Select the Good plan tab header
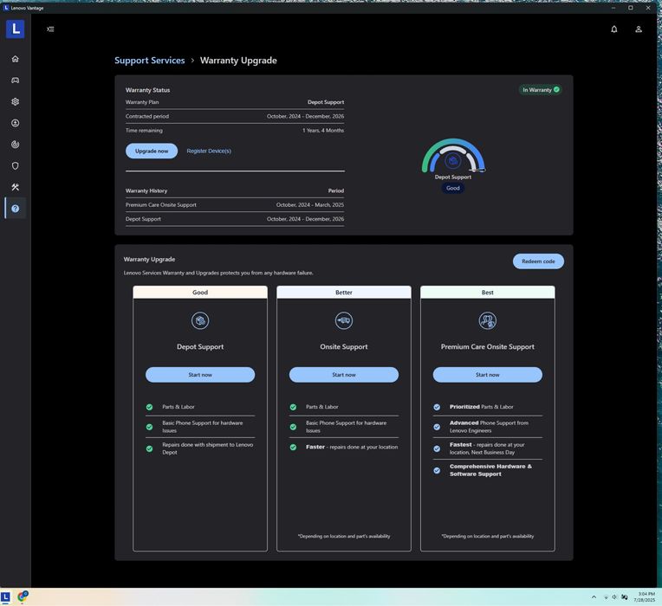This screenshot has width=662, height=606. (x=200, y=293)
